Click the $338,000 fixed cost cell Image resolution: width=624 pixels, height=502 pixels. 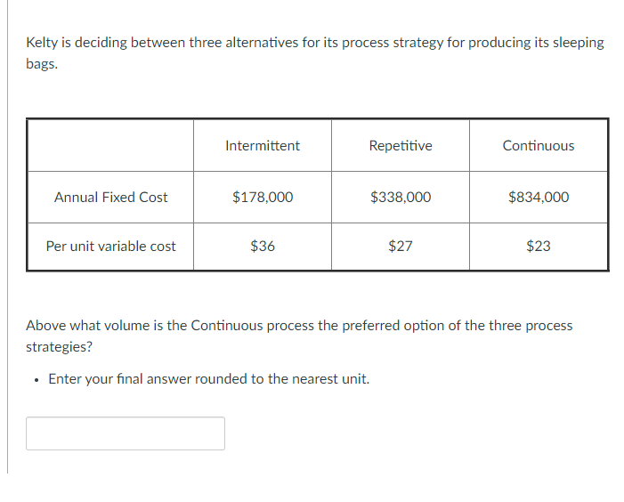401,198
